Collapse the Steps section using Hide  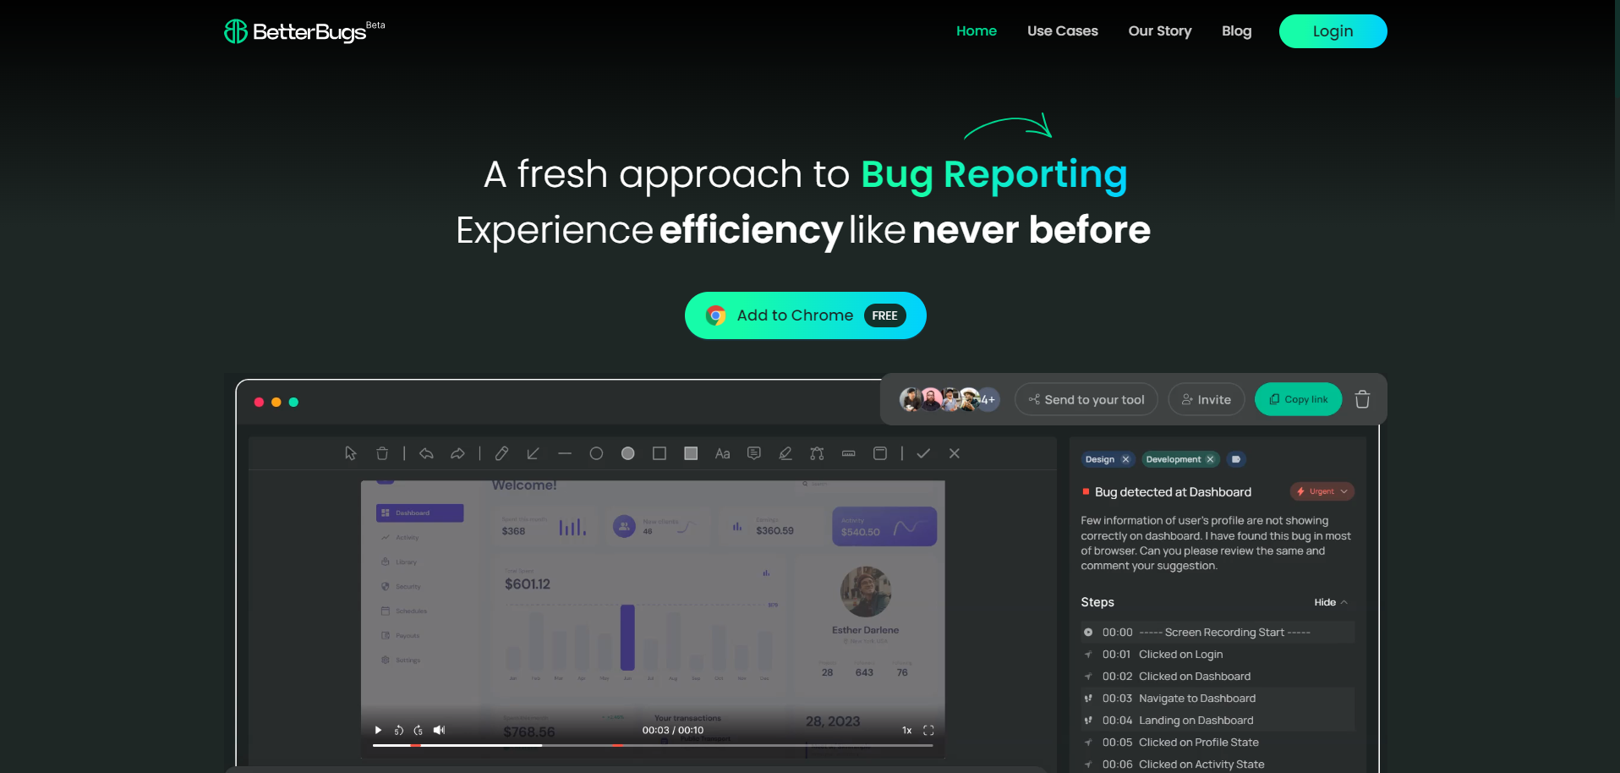tap(1329, 602)
